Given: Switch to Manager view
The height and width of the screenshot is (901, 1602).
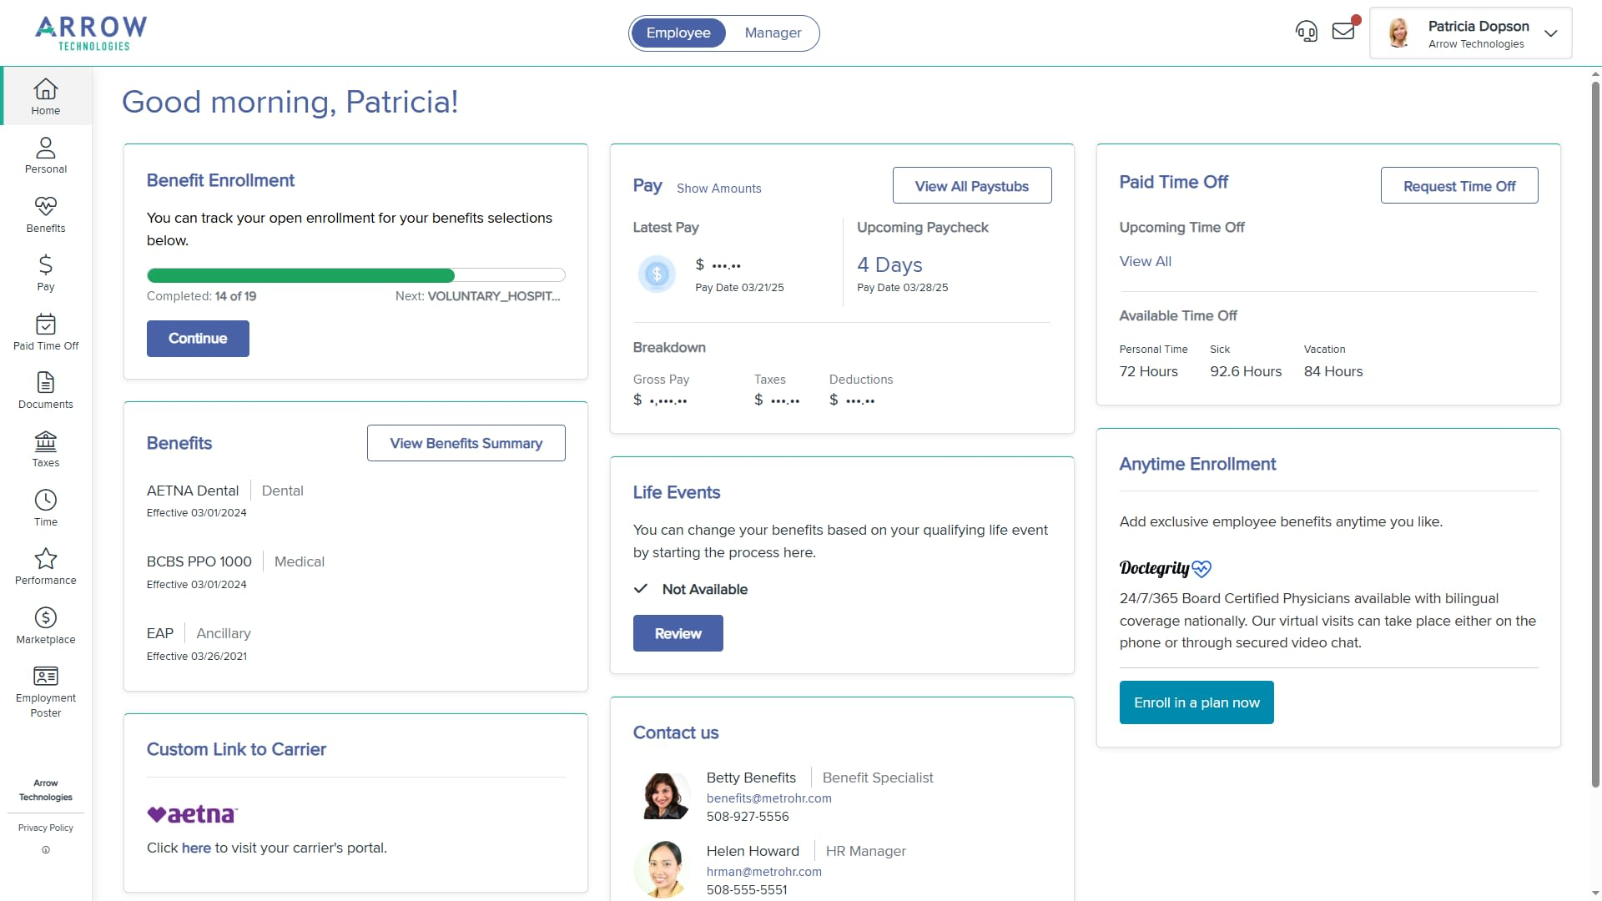Looking at the screenshot, I should (x=772, y=33).
